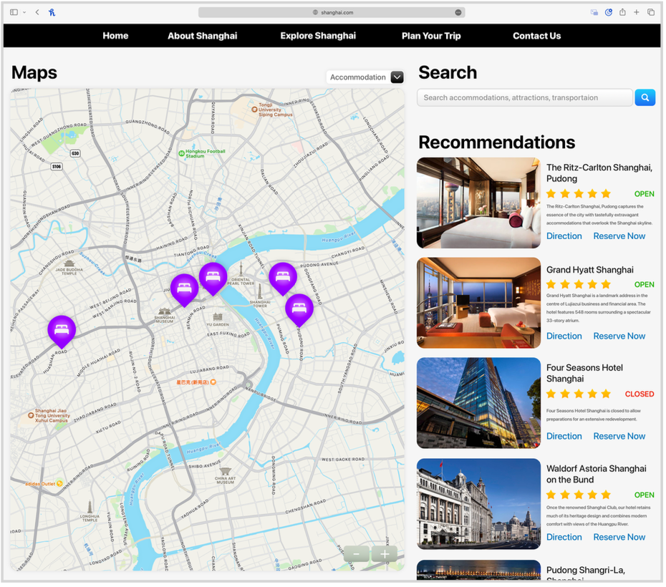
Task: Click Shanghai Tower landmark on map
Action: click(261, 296)
